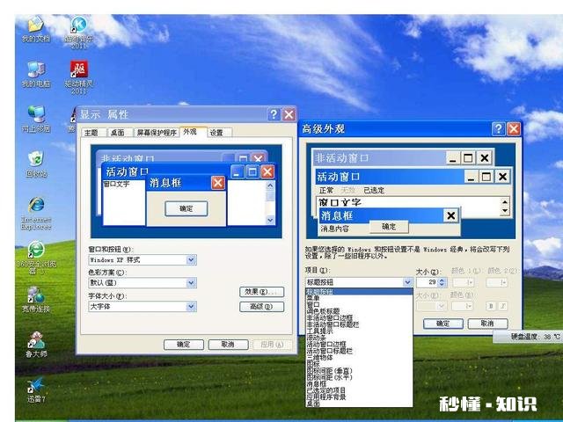Select 菜单 in the item list
Image resolution: width=563 pixels, height=422 pixels.
pos(313,298)
